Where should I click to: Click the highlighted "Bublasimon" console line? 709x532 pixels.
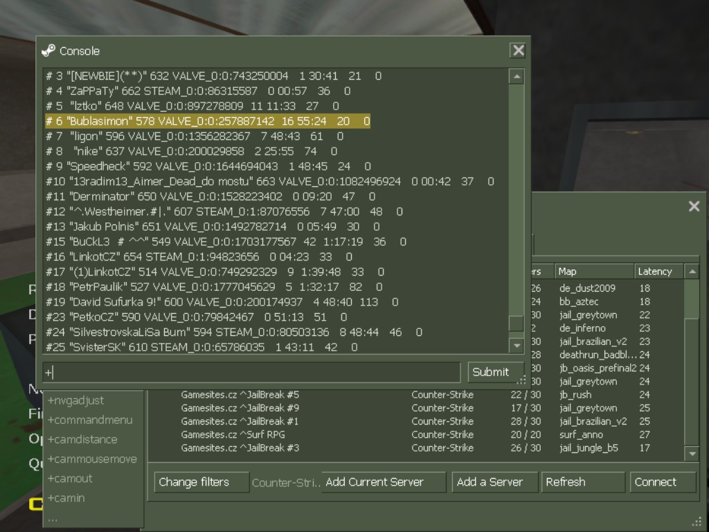pyautogui.click(x=208, y=121)
